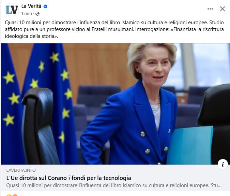Open headline 'L'Ue dirotta sul Corano'
The image size is (230, 196).
68,178
